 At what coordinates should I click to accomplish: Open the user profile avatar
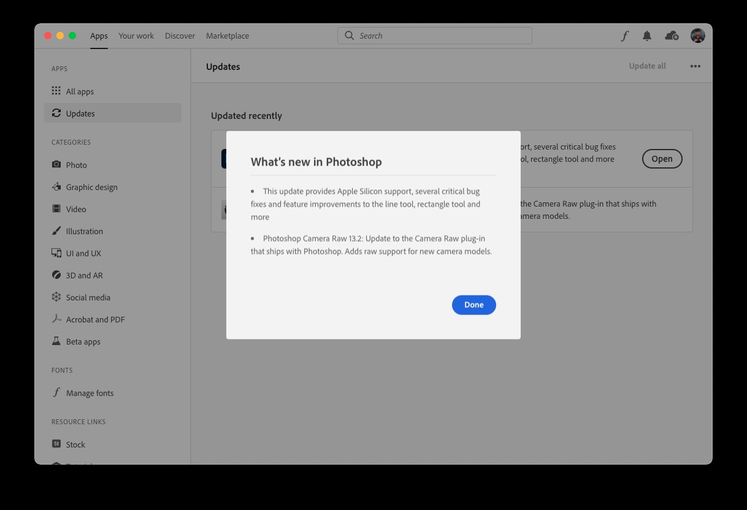[697, 36]
